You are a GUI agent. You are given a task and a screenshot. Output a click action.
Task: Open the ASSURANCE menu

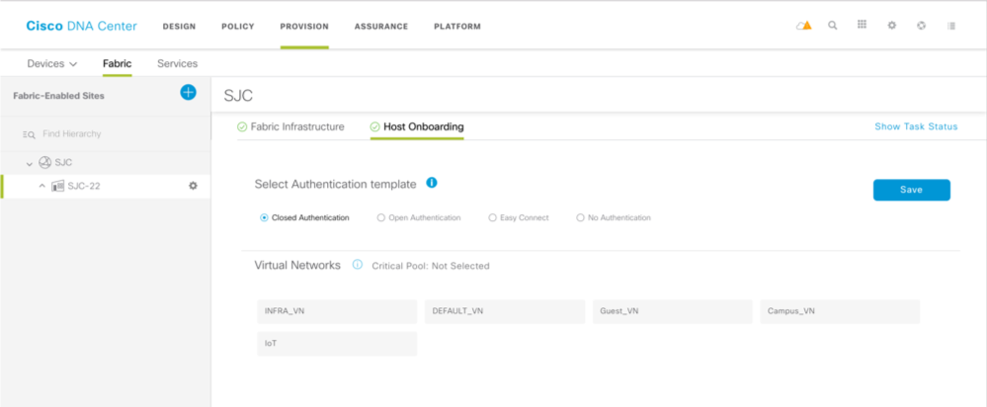pyautogui.click(x=381, y=27)
